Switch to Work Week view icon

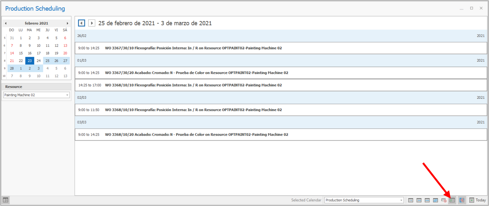(x=419, y=200)
